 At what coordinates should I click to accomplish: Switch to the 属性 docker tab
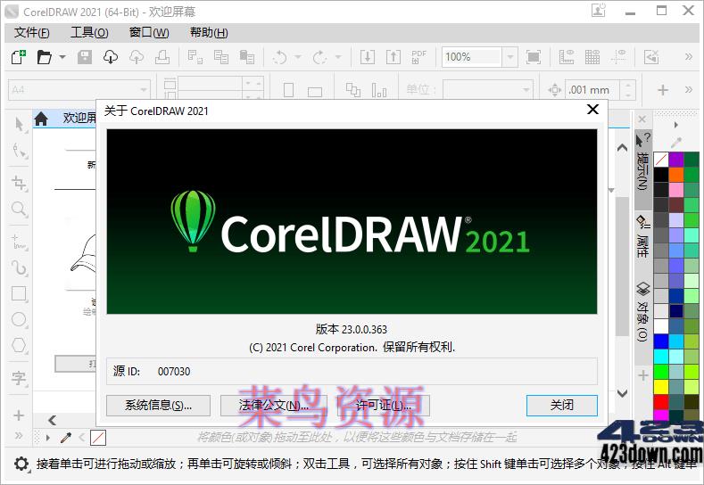click(x=643, y=236)
